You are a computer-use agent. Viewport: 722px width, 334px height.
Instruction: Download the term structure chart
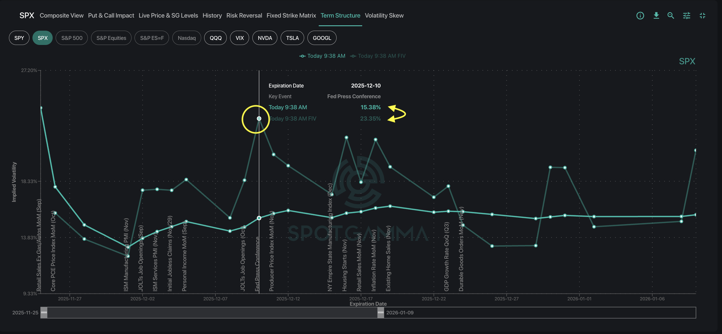click(x=656, y=15)
